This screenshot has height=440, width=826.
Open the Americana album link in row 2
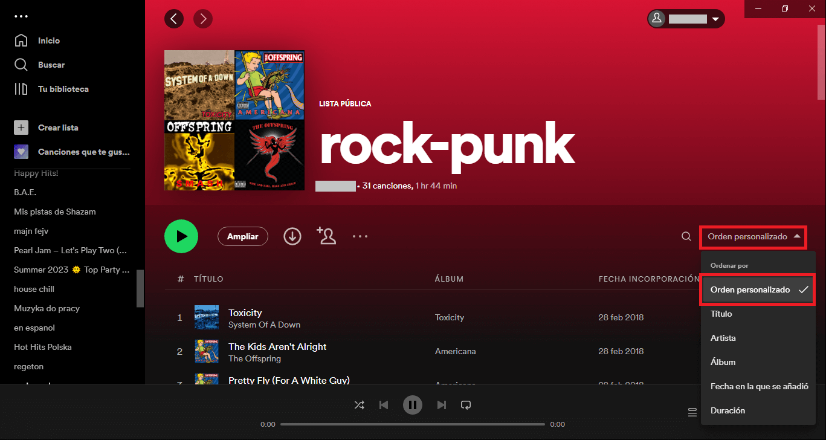pyautogui.click(x=456, y=351)
